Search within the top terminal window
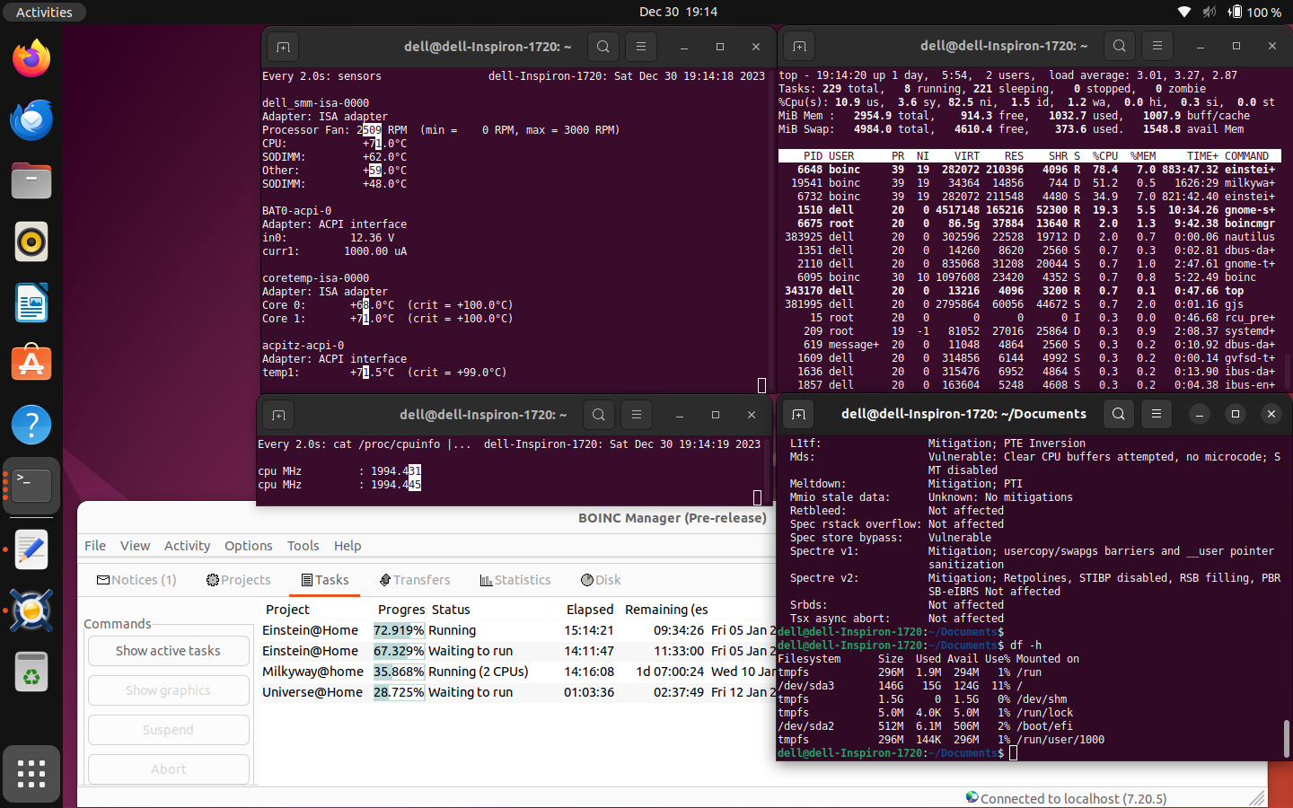The image size is (1293, 808). click(x=1120, y=46)
